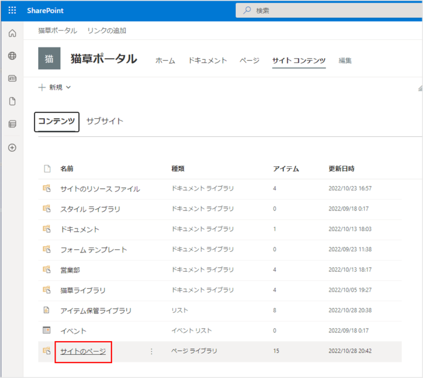This screenshot has width=423, height=378.
Task: Go to ドキュメント in site navigation
Action: 207,61
